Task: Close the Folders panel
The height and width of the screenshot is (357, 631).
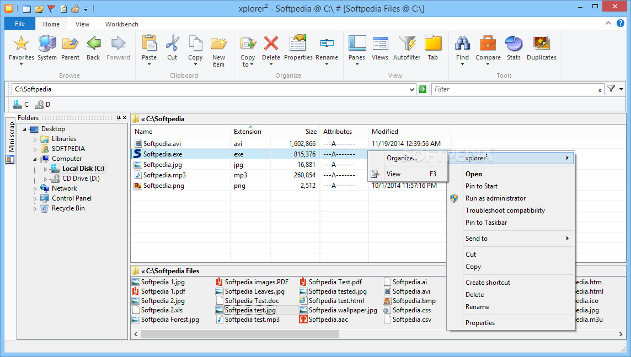Action: click(125, 118)
